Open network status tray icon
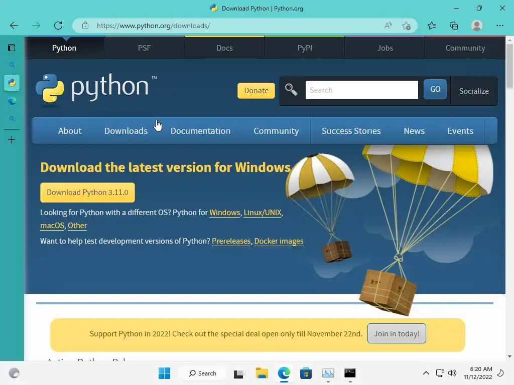 pyautogui.click(x=440, y=373)
